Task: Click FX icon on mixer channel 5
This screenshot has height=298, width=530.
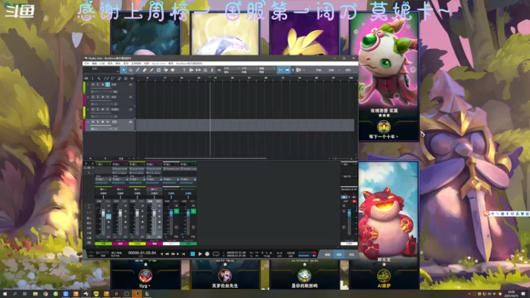Action: click(x=176, y=237)
